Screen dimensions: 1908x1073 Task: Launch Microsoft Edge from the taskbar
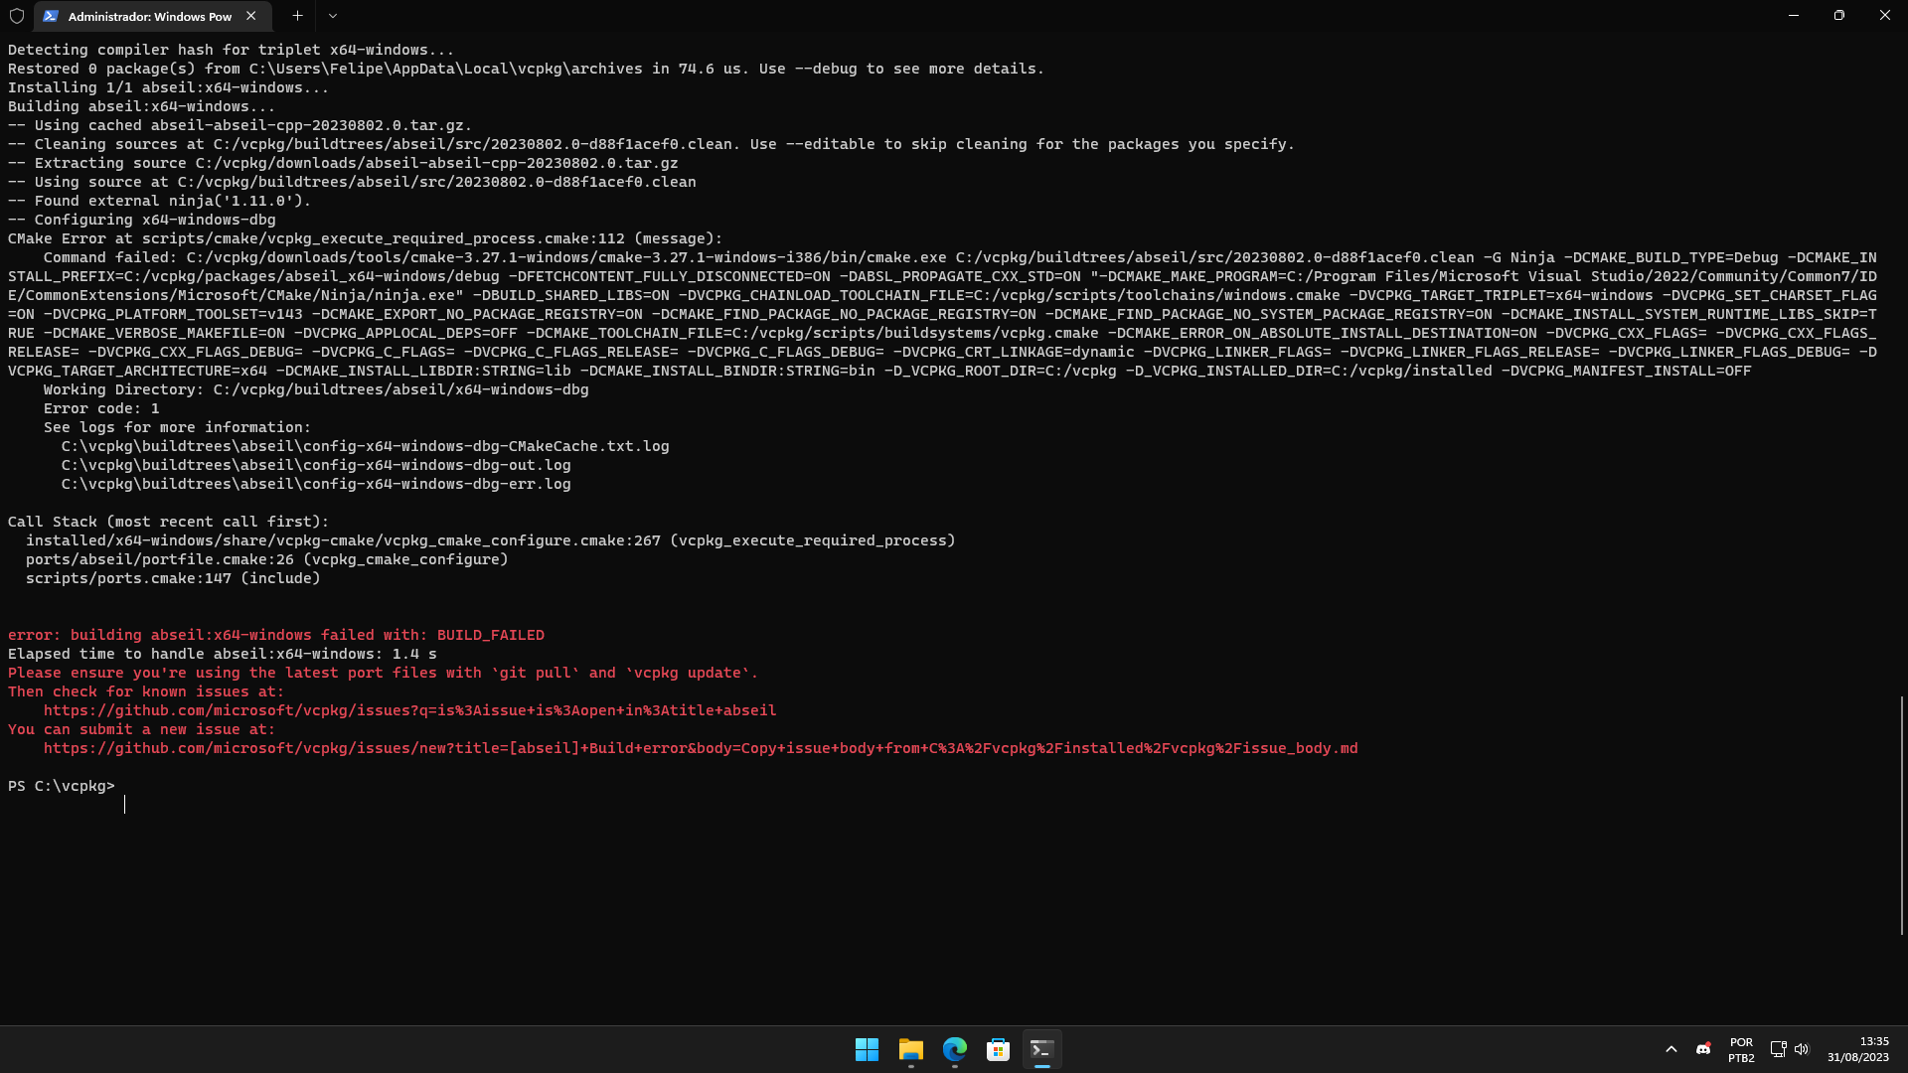pos(955,1049)
